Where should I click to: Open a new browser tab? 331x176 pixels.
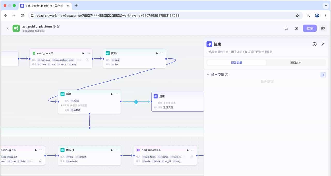click(76, 5)
